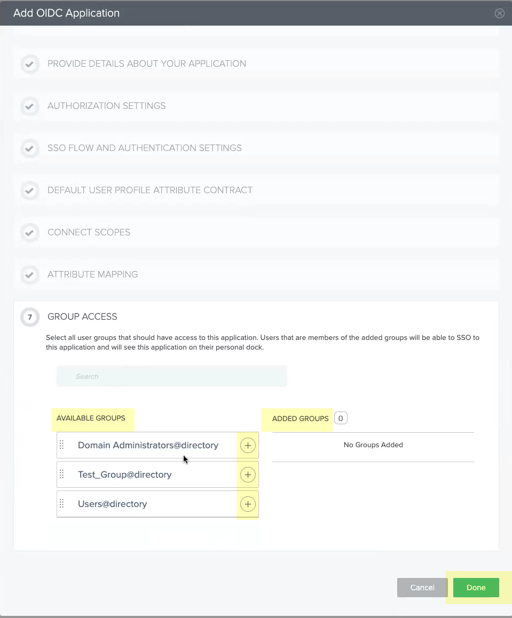This screenshot has width=512, height=618.
Task: Click drag handle next to Users@directory
Action: 61,504
